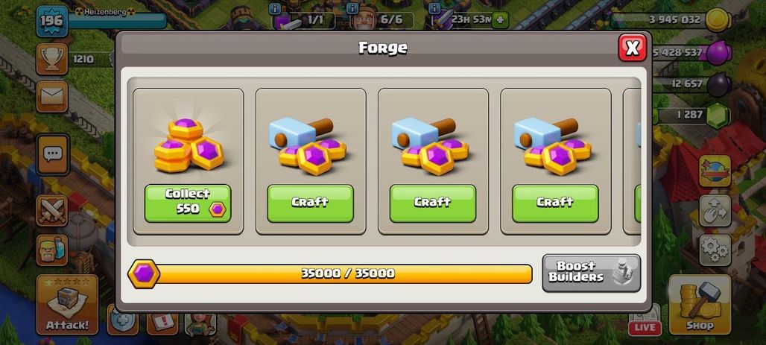Image resolution: width=766 pixels, height=345 pixels.
Task: Tap the pile of capital gold coins image
Action: [189, 145]
